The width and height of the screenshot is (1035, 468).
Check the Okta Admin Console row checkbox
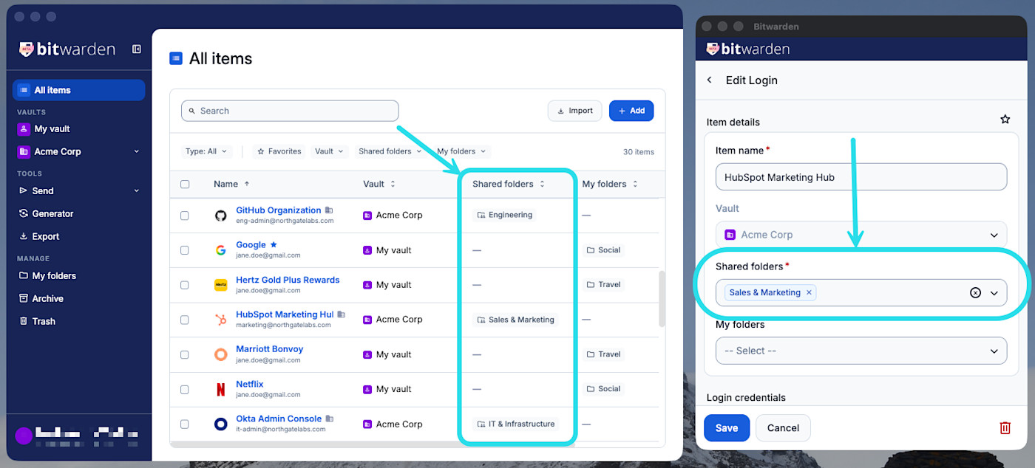(x=185, y=424)
